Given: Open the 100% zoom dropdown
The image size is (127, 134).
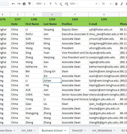Looking at the screenshot, I should (x=41, y=4).
